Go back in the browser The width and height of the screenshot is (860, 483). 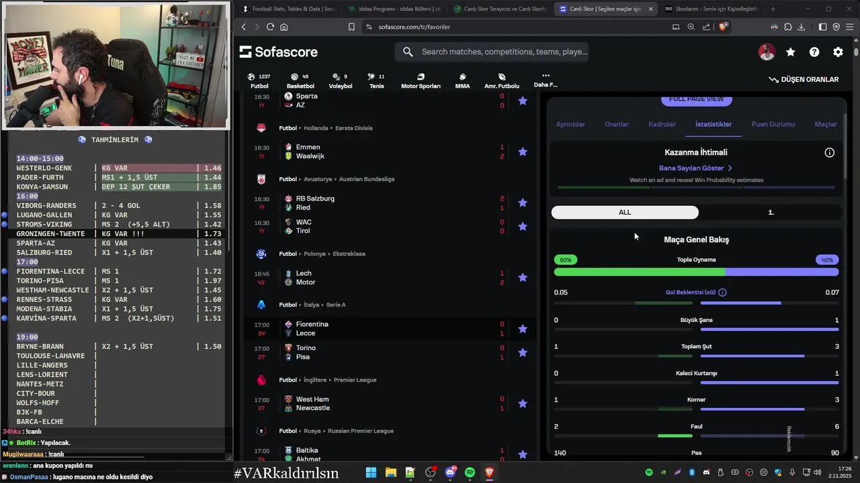[x=244, y=27]
